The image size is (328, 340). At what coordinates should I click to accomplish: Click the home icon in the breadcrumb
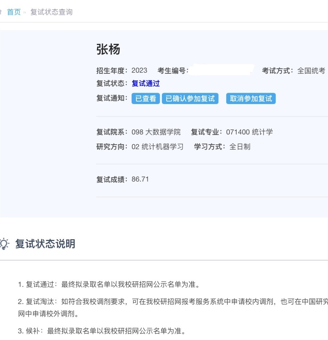pyautogui.click(x=1, y=12)
